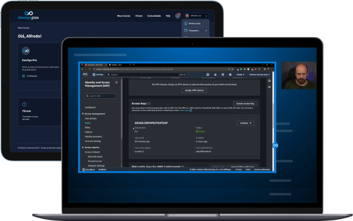Open the notifications bell in AWS header
Viewport: 353px width, 221px height.
(215, 75)
